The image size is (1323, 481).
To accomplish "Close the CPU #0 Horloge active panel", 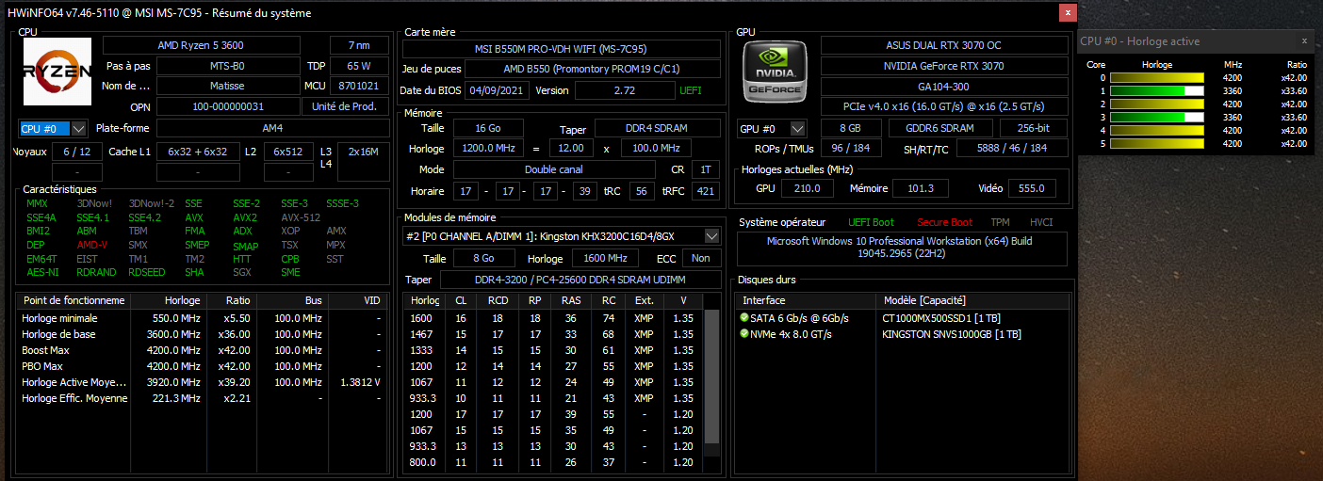I will pos(1304,40).
